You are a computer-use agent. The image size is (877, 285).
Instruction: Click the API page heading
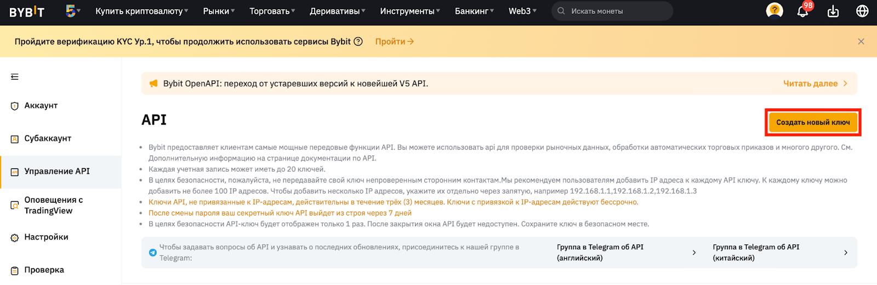pos(154,120)
